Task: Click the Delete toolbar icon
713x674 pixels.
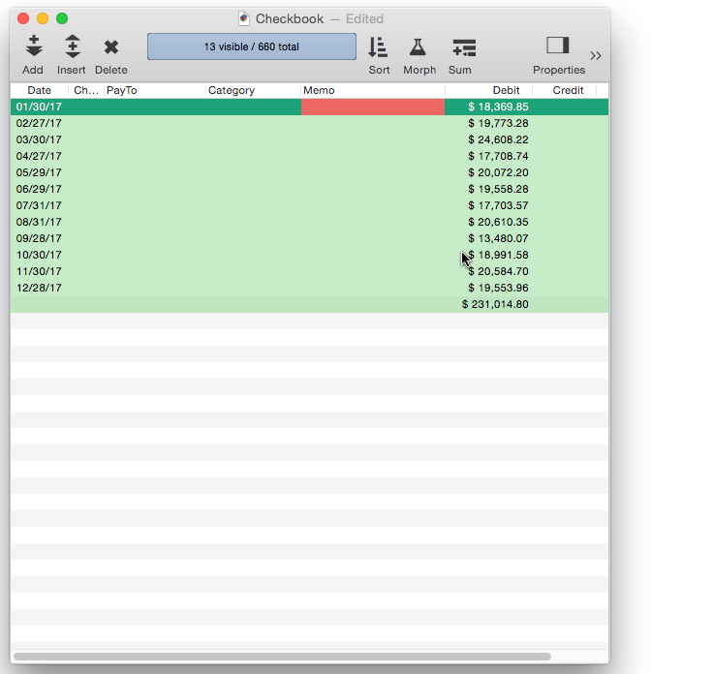Action: point(111,47)
